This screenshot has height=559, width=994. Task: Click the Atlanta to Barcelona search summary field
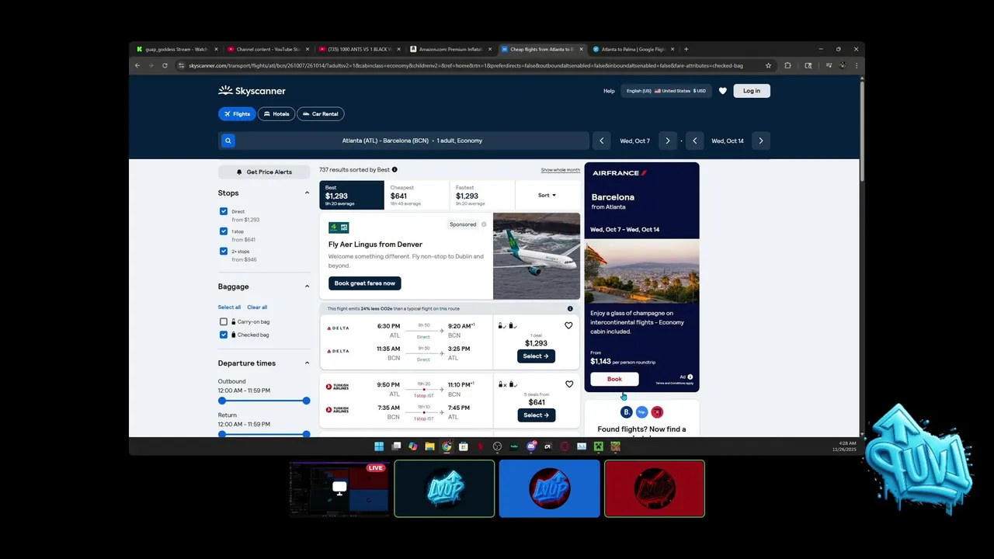coord(412,141)
